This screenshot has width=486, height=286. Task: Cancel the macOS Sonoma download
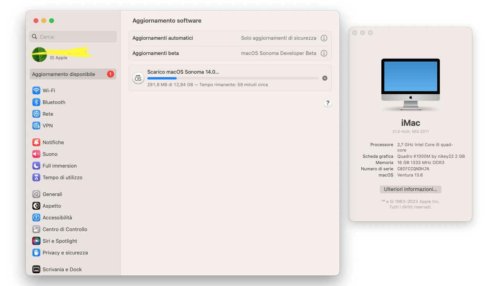[x=325, y=78]
